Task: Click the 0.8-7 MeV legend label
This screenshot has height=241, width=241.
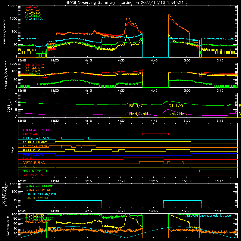Action: [33, 71]
